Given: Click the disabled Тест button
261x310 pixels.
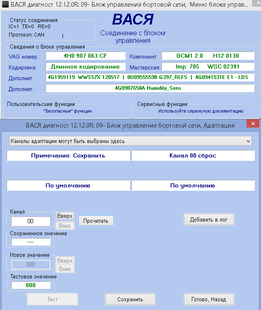Looking at the screenshot, I should [52, 299].
